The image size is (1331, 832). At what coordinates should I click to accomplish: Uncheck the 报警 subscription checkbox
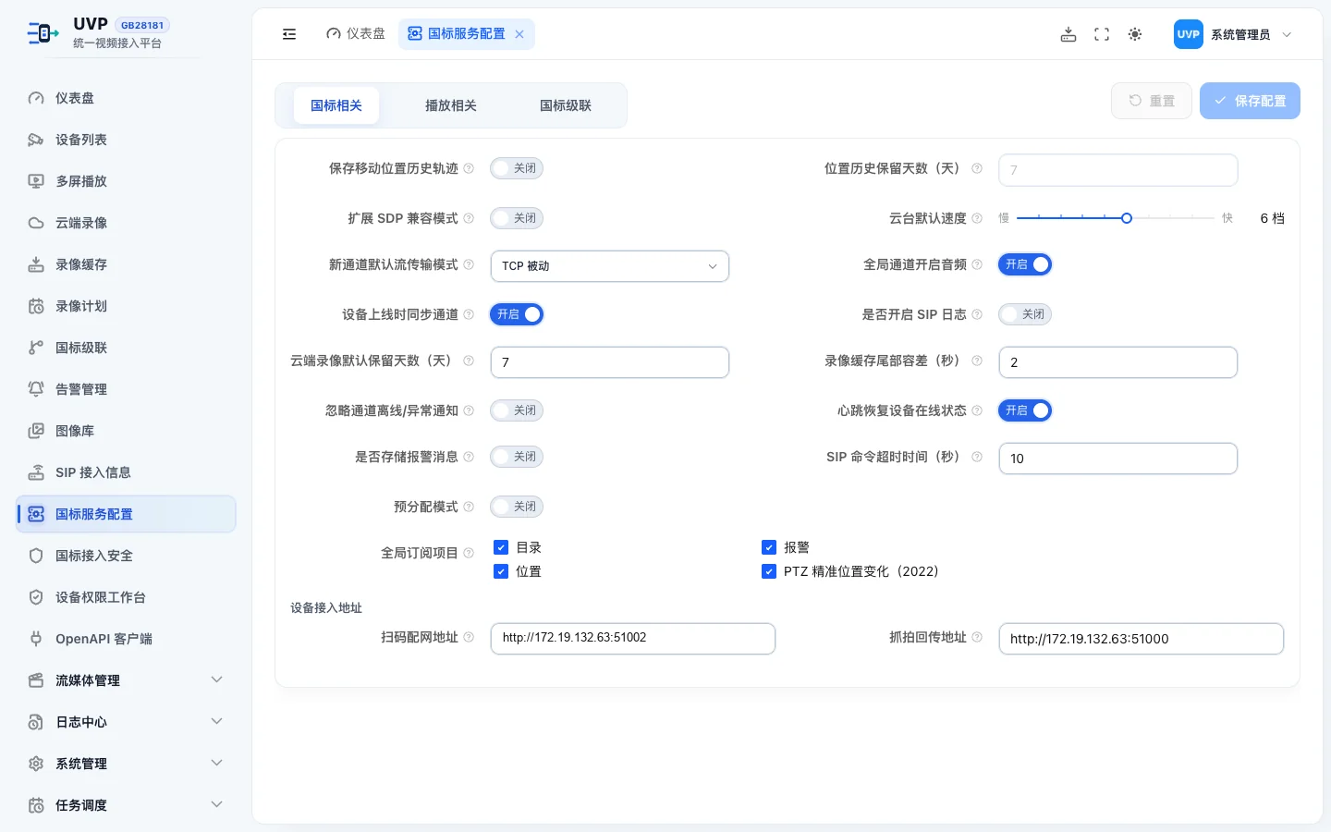[769, 547]
